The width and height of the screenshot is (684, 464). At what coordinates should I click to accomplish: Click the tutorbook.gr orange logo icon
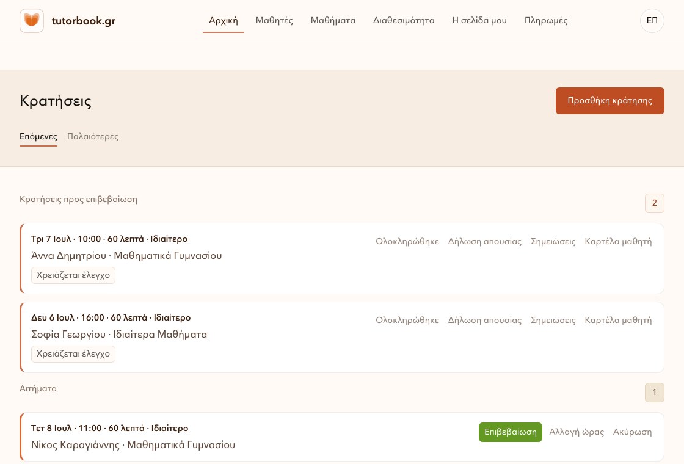pyautogui.click(x=31, y=21)
